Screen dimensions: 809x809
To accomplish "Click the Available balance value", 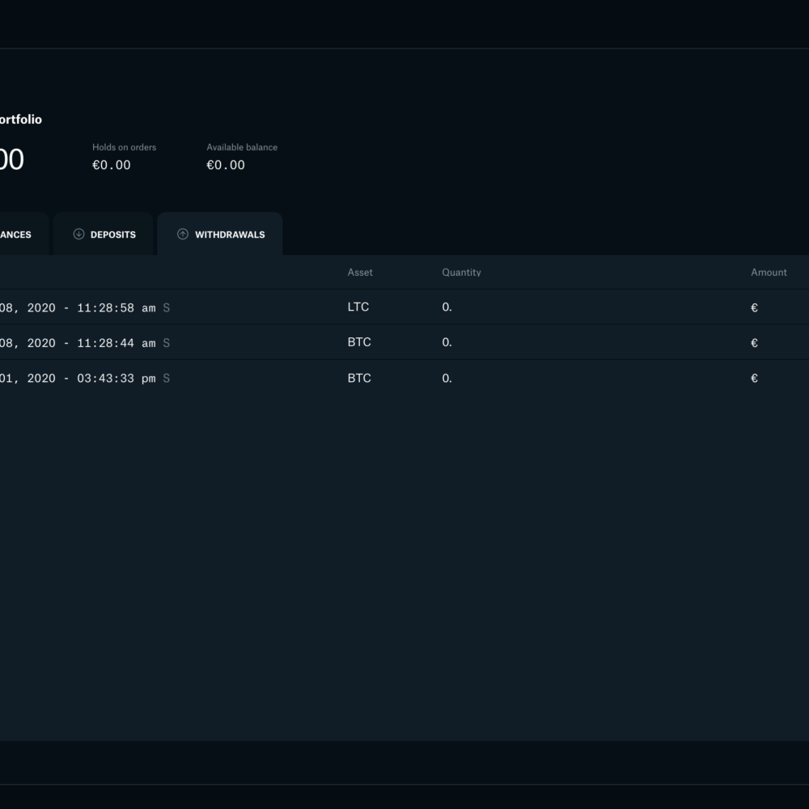I will pyautogui.click(x=225, y=165).
